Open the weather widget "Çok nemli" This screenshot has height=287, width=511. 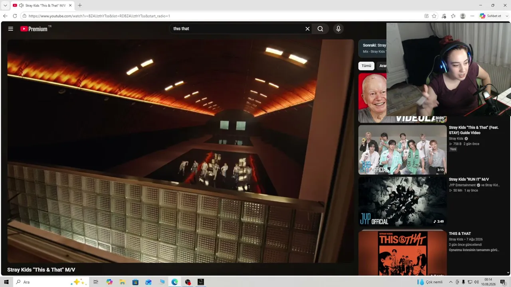(x=430, y=282)
